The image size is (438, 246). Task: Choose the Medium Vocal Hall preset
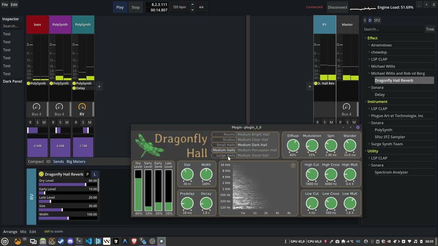point(253,155)
